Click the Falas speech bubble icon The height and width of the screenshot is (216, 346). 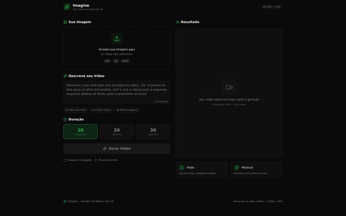click(x=182, y=167)
